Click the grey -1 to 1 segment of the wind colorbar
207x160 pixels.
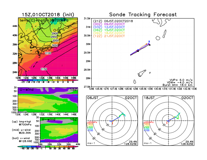43,147
